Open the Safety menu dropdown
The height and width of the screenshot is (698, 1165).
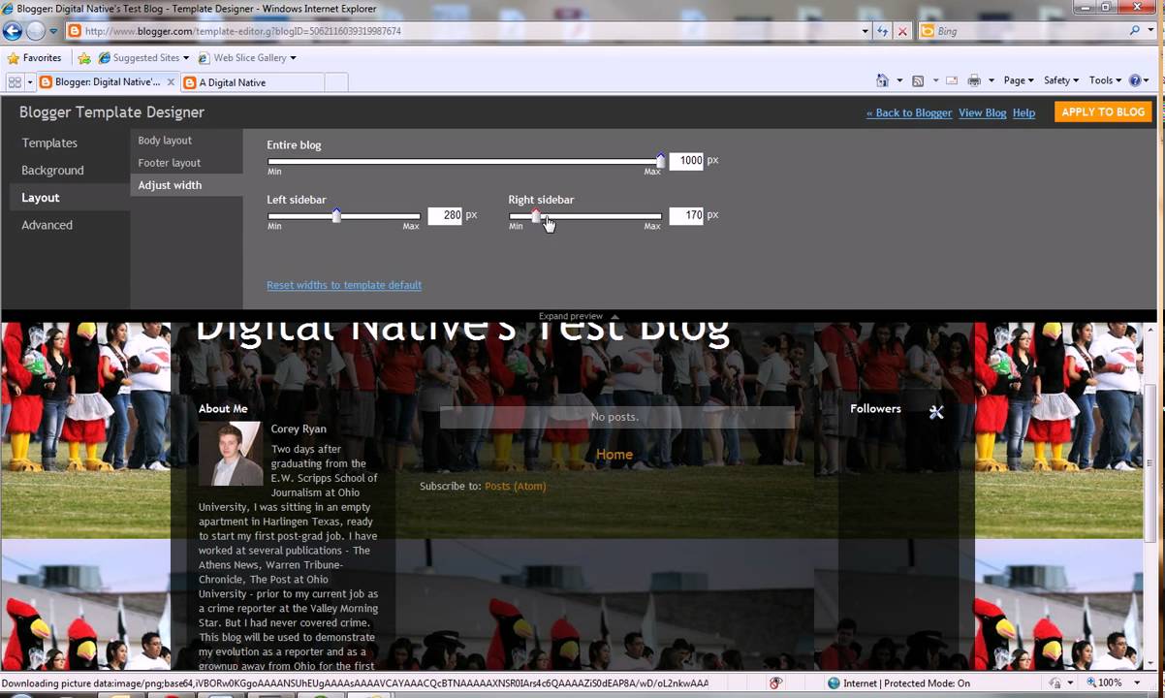tap(1061, 80)
